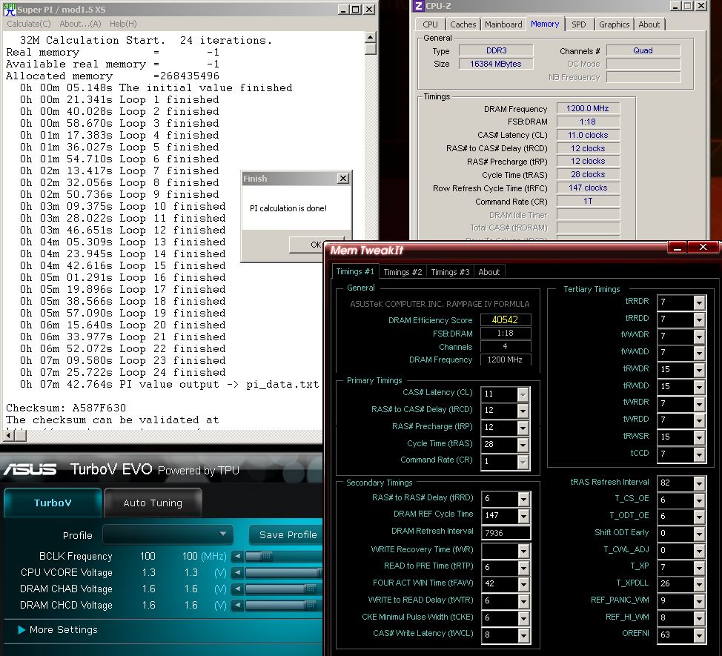This screenshot has height=656, width=722.
Task: Open Cycle Time (tRAS) dropdown in Mem TweakIt
Action: coord(523,444)
